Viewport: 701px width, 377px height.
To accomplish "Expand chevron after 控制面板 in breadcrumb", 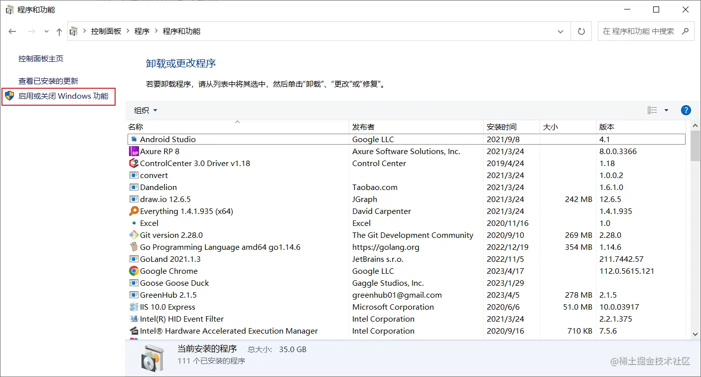I will [x=128, y=31].
